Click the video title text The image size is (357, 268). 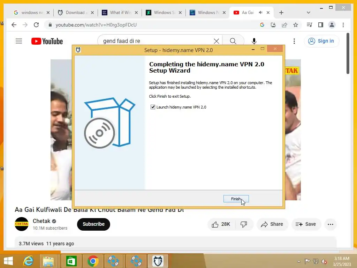pyautogui.click(x=99, y=209)
